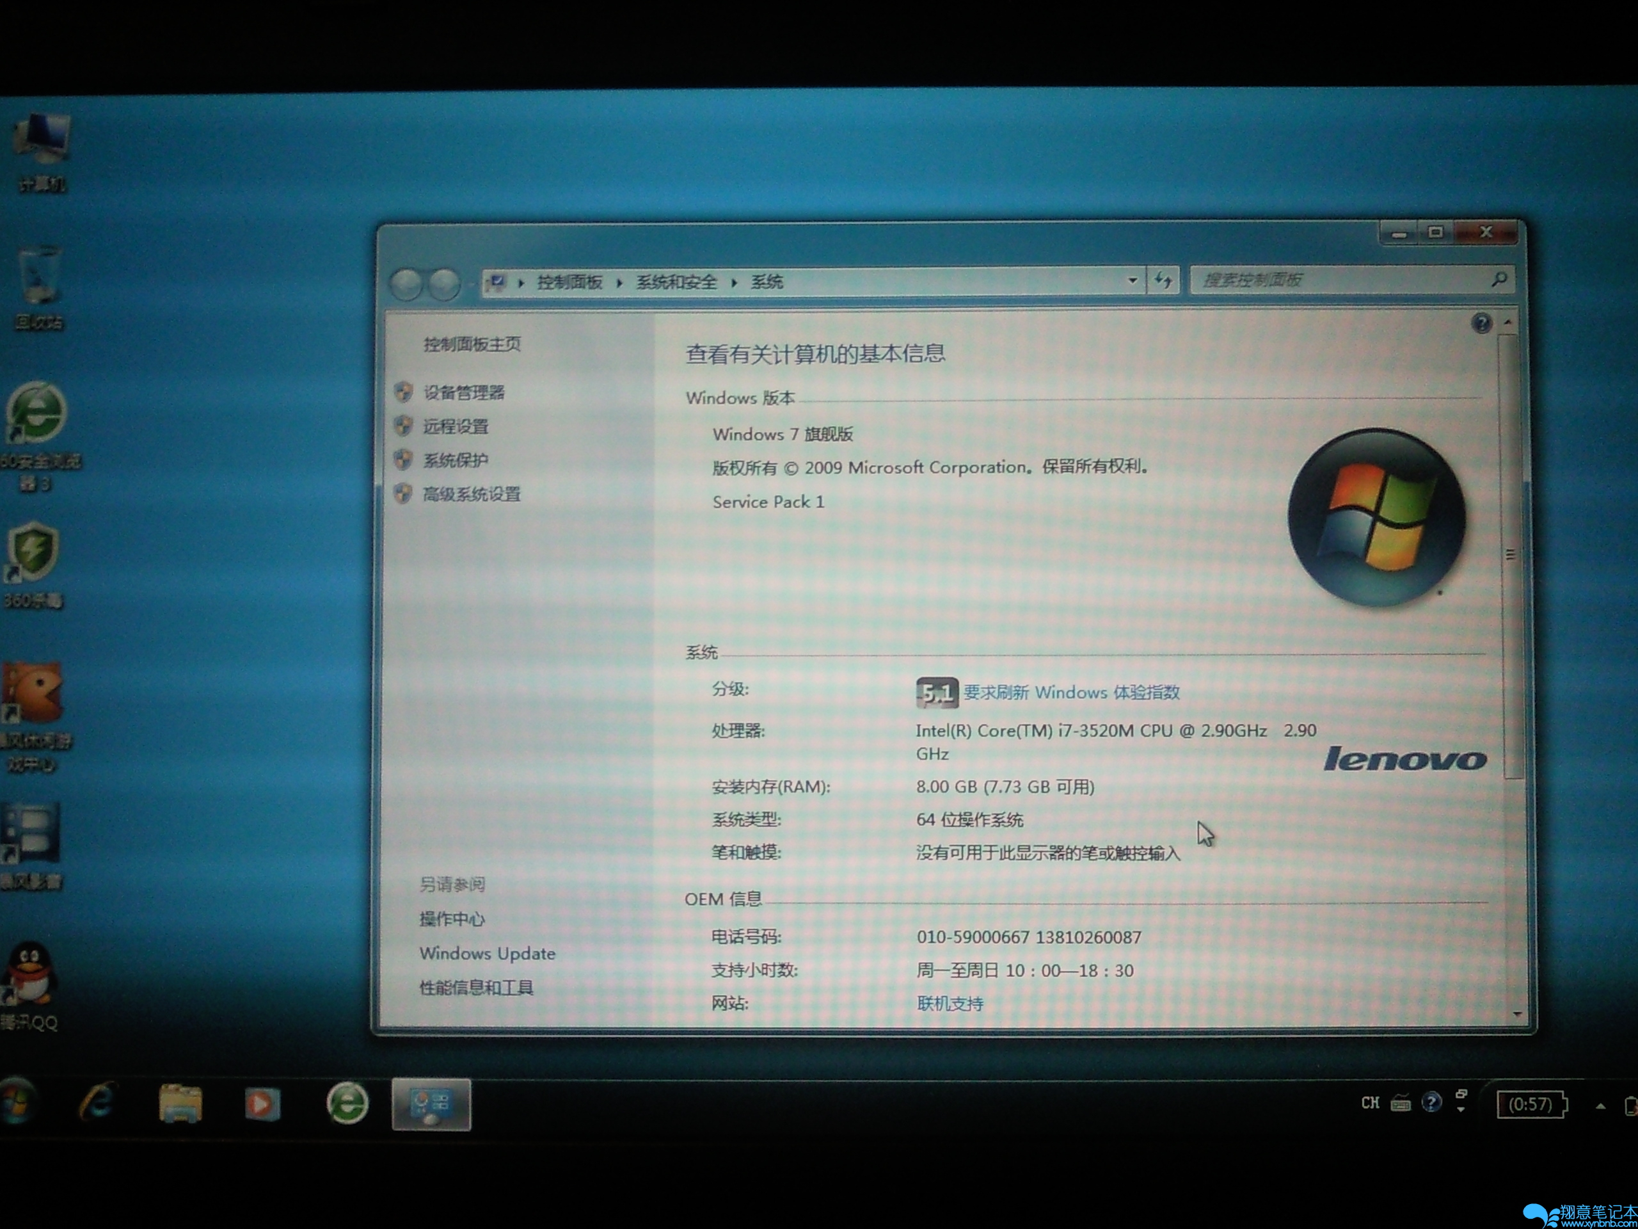Open the media player taskbar icon
The height and width of the screenshot is (1229, 1638).
tap(262, 1104)
